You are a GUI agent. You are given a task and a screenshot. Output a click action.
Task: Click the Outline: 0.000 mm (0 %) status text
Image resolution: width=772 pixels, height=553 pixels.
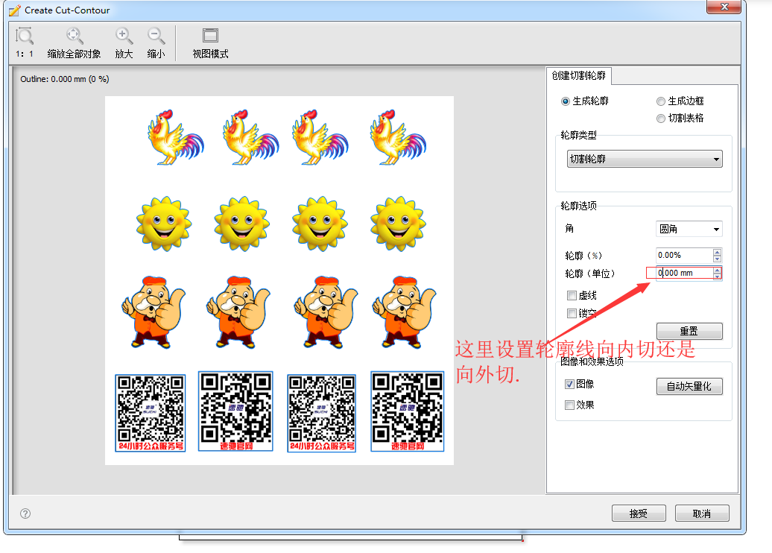(65, 79)
